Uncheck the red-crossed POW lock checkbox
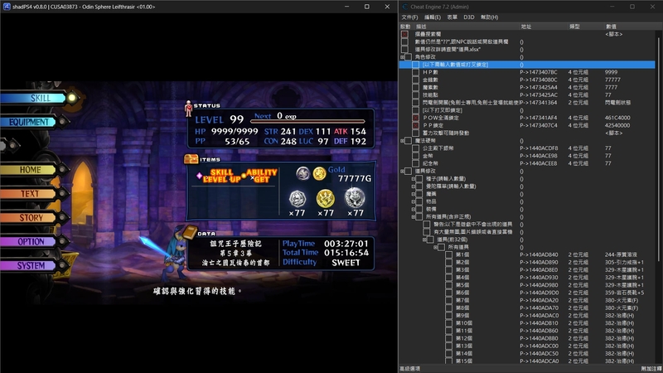The height and width of the screenshot is (373, 663). (x=416, y=118)
